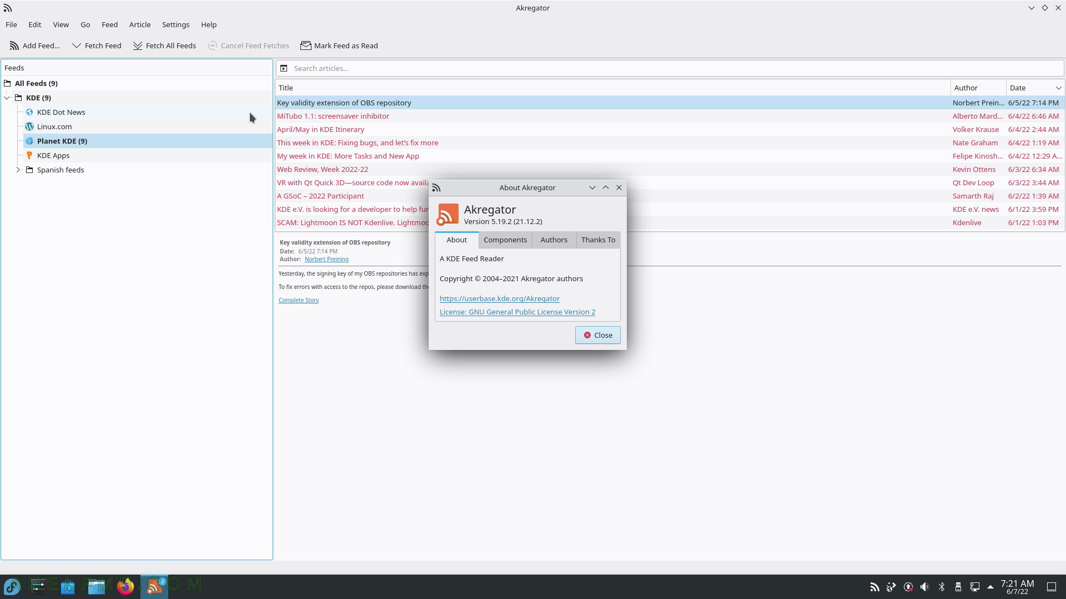This screenshot has height=599, width=1066.
Task: Show hidden system tray icons arrow
Action: [x=990, y=587]
